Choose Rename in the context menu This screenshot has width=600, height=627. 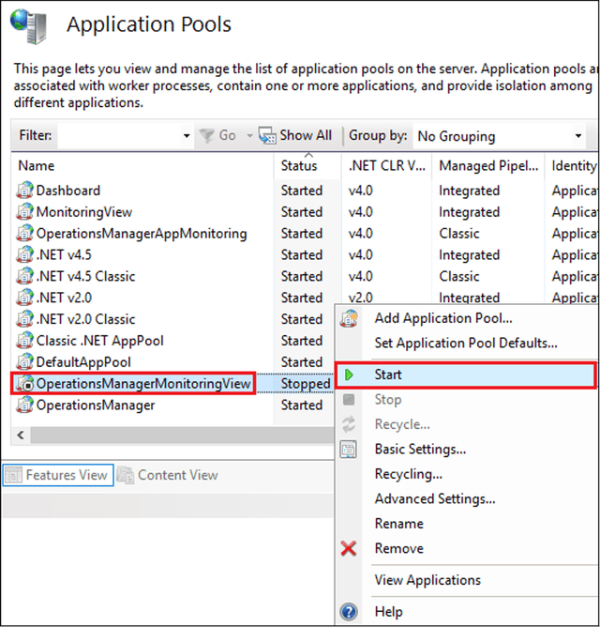(x=399, y=524)
